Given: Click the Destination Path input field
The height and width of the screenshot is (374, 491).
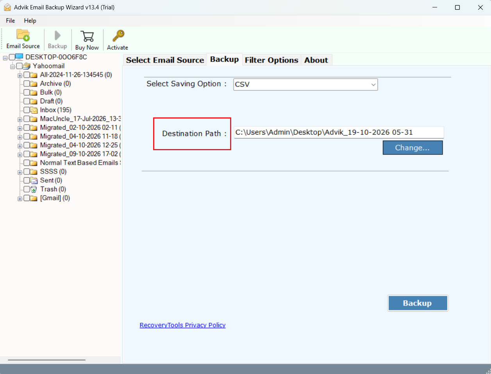Looking at the screenshot, I should [x=339, y=132].
